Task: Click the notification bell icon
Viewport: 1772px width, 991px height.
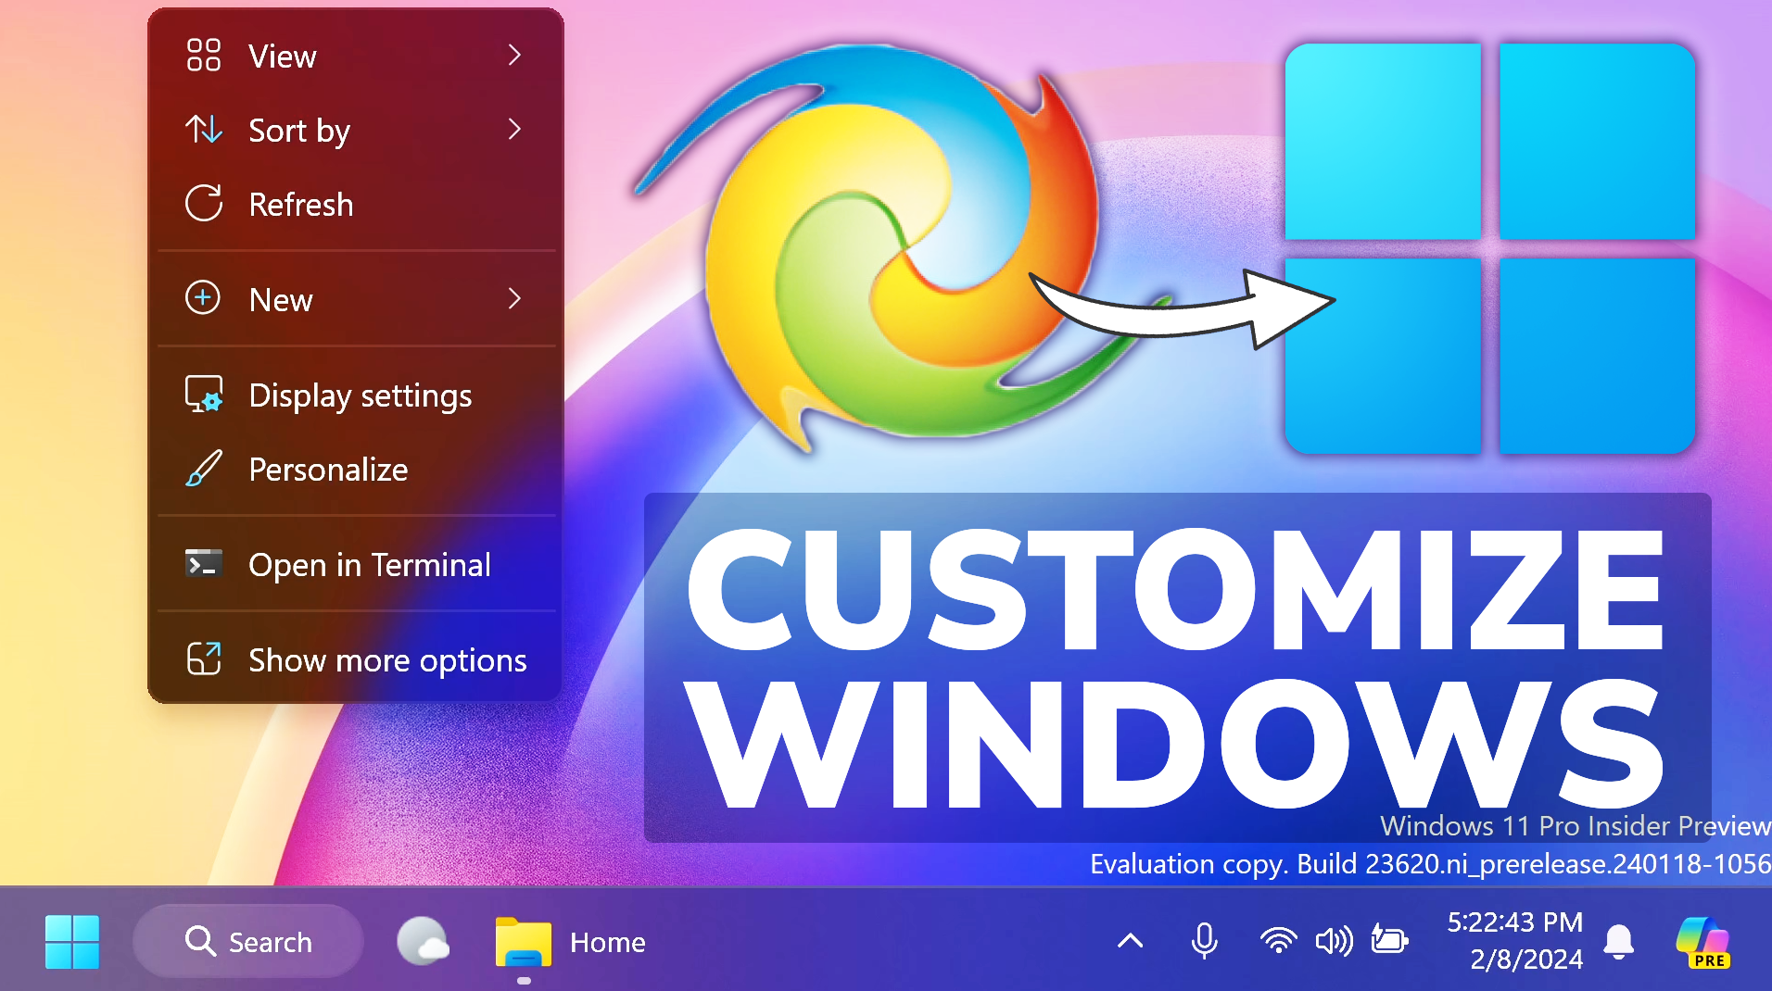Action: [1619, 941]
